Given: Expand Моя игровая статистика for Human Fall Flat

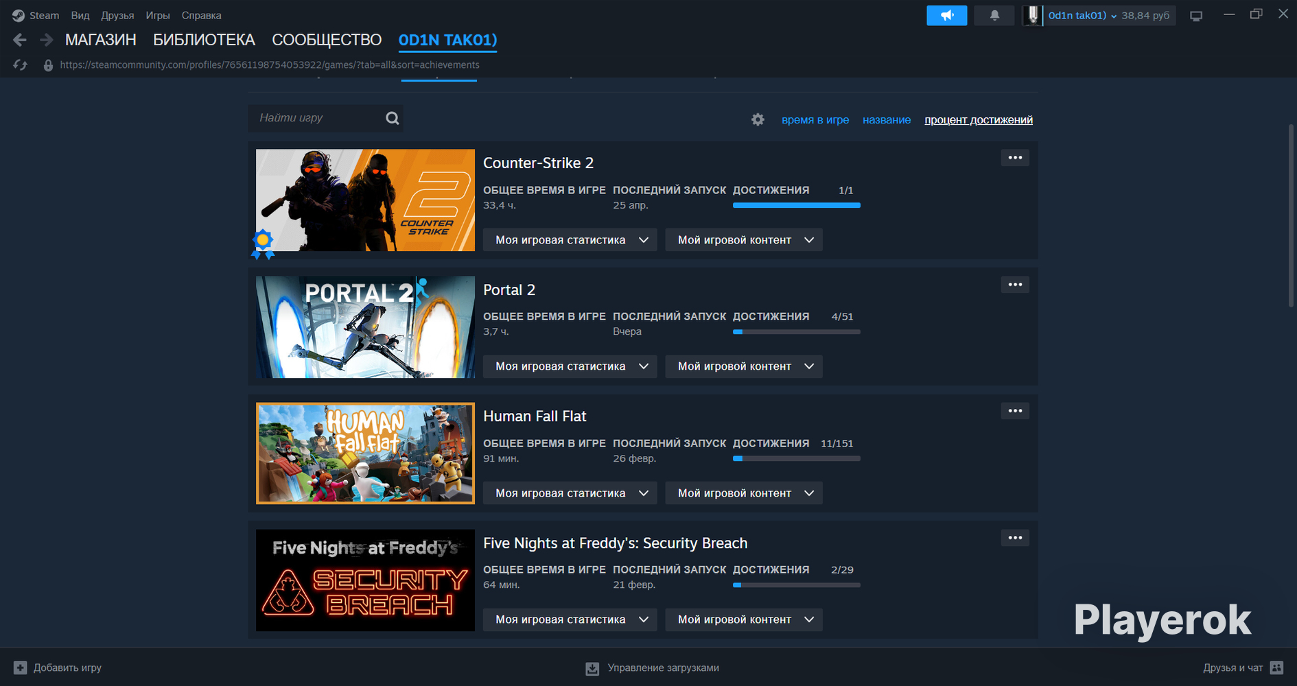Looking at the screenshot, I should (570, 493).
